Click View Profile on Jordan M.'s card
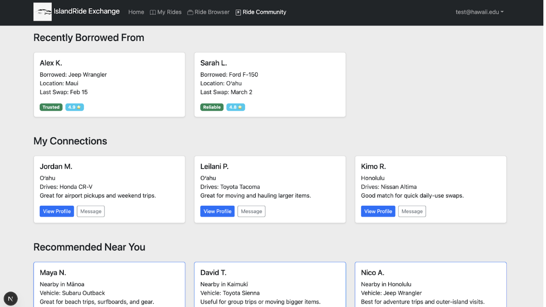 pyautogui.click(x=56, y=211)
